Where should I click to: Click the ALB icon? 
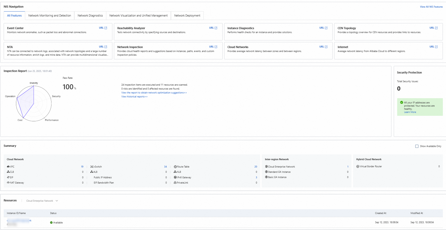pyautogui.click(x=92, y=172)
